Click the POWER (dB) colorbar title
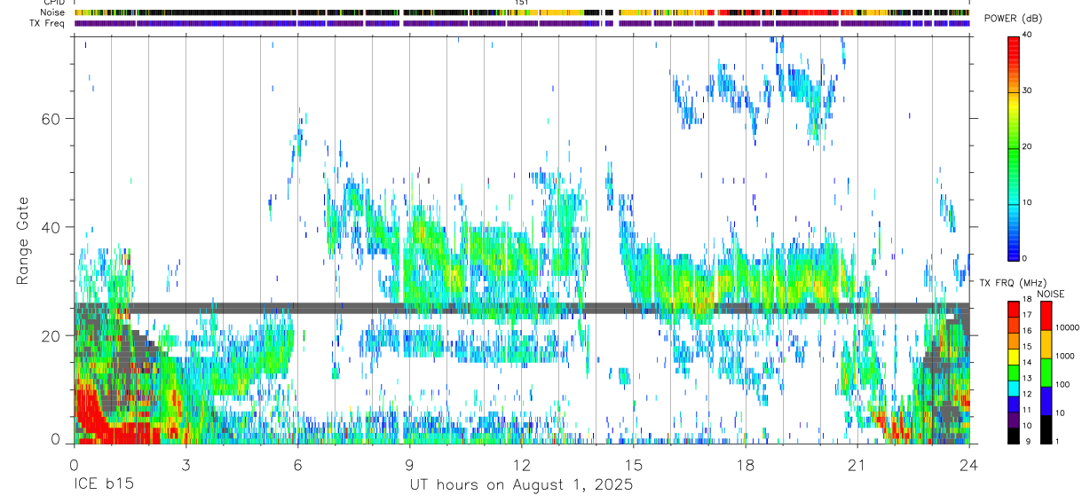The width and height of the screenshot is (1090, 503). pos(1013,19)
